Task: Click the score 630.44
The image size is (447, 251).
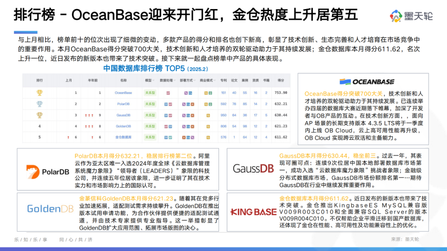Action: [x=281, y=115]
